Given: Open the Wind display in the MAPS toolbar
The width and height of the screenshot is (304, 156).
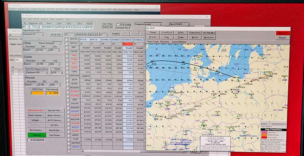Looking at the screenshot, I should pos(194,37).
